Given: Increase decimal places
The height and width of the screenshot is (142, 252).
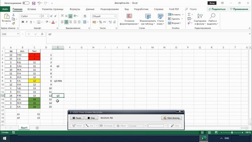Looking at the screenshot, I should tap(110, 22).
